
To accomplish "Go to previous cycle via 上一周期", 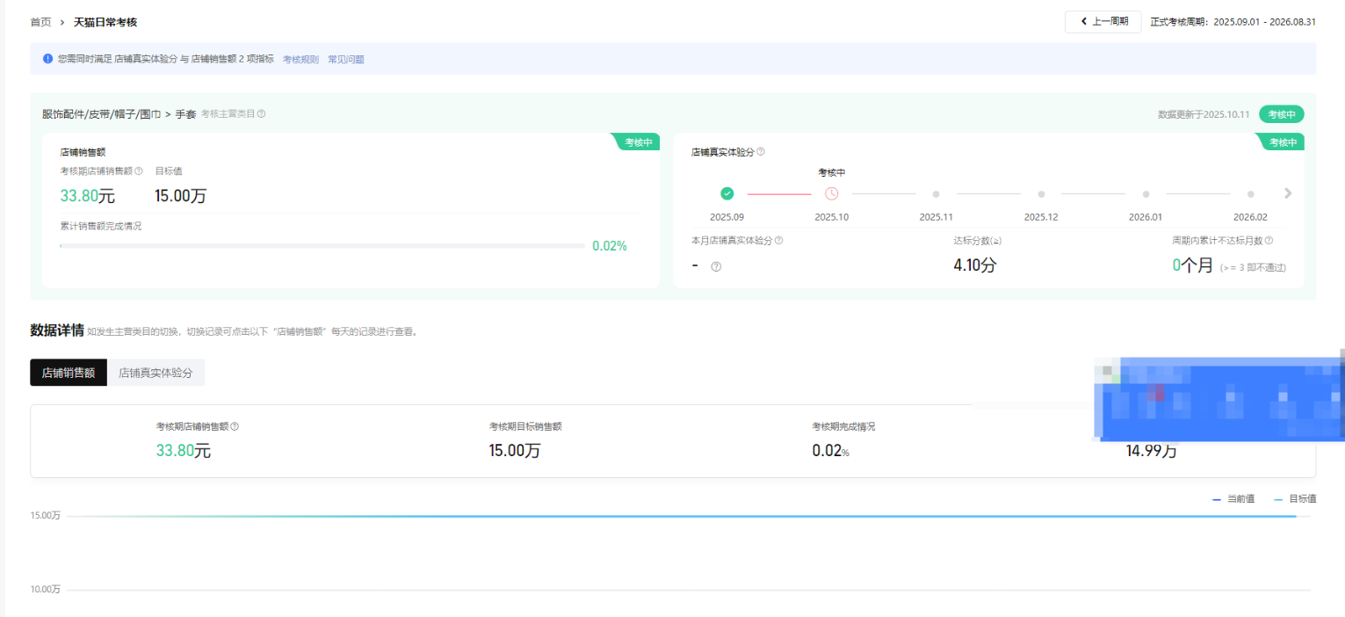I will point(1103,22).
